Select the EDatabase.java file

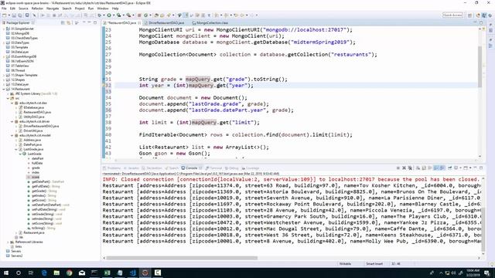[32, 108]
